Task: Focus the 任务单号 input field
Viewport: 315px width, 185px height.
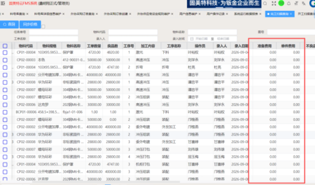Action: tap(54, 32)
